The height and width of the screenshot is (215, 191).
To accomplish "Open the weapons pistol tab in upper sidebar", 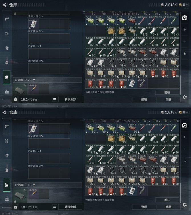I will (7, 19).
